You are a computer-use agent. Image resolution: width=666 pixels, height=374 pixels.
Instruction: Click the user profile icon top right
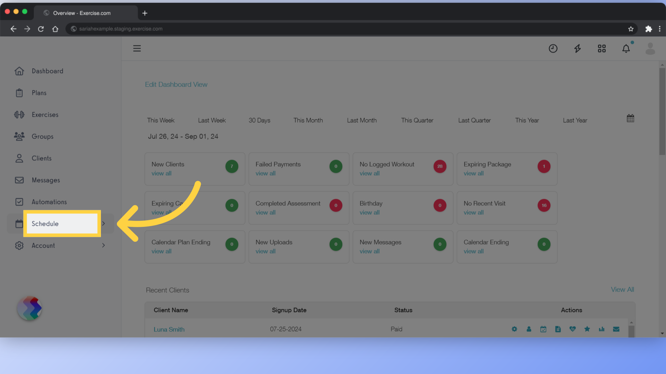[650, 48]
